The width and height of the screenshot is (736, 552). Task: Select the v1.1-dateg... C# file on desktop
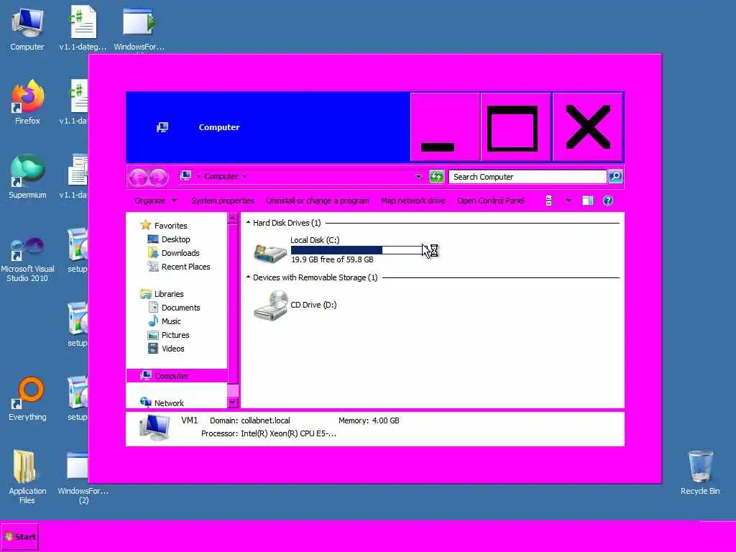pyautogui.click(x=83, y=29)
